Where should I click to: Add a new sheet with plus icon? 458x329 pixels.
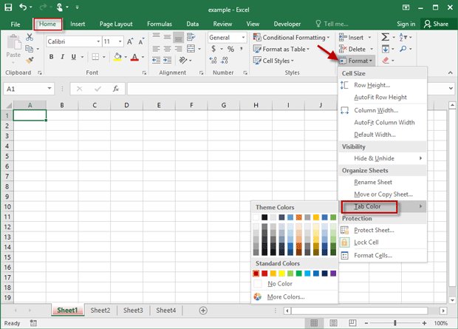(203, 310)
